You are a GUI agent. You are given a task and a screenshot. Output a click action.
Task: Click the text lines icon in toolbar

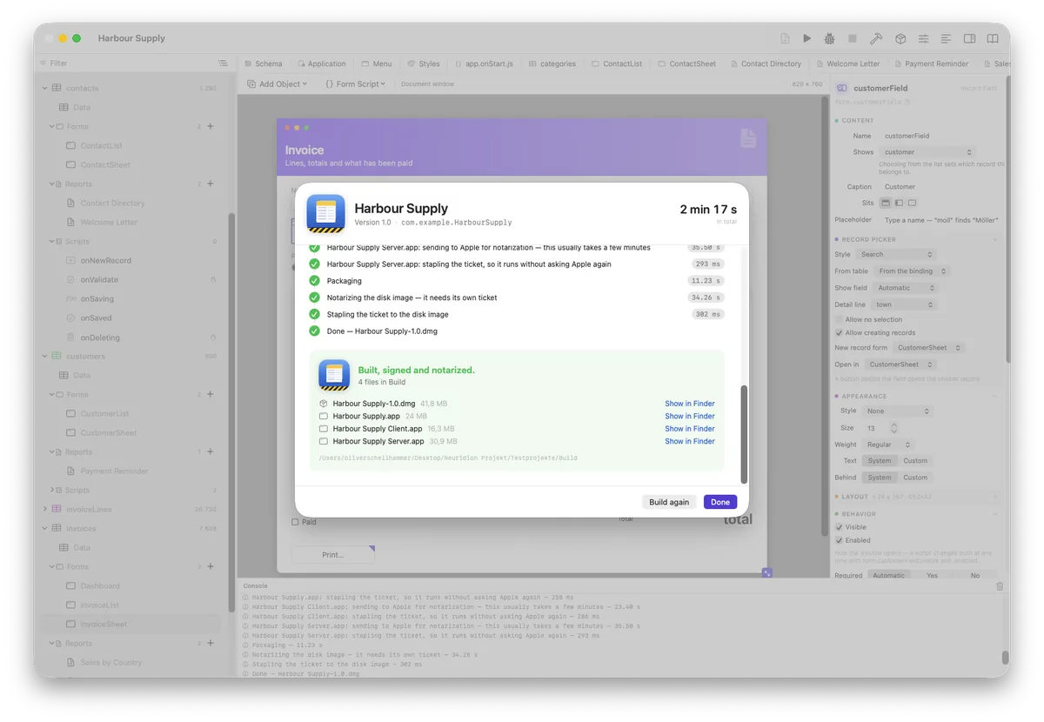coord(946,38)
